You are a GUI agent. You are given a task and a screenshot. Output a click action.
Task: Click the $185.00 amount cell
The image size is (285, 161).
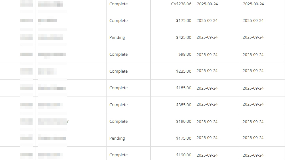tap(184, 88)
